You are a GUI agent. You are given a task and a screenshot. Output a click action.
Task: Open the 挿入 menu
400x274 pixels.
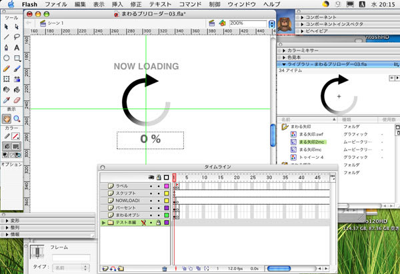coord(117,5)
